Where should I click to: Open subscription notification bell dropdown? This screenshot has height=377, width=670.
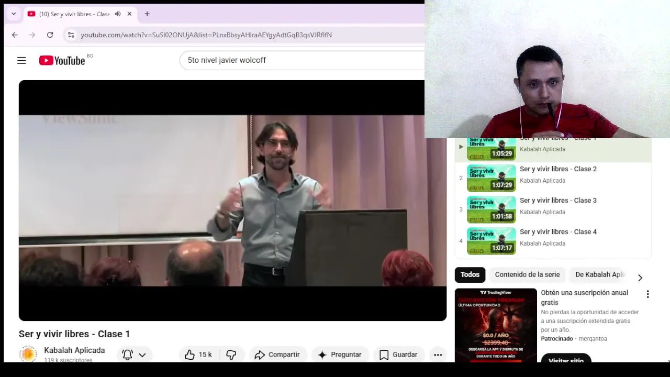[x=135, y=354]
